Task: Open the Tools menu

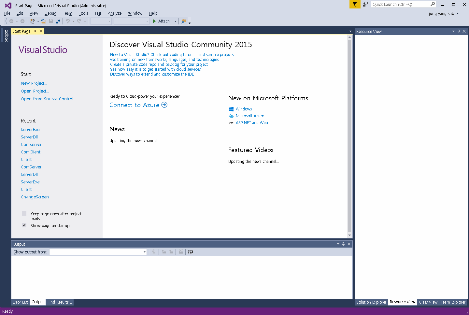Action: point(83,13)
